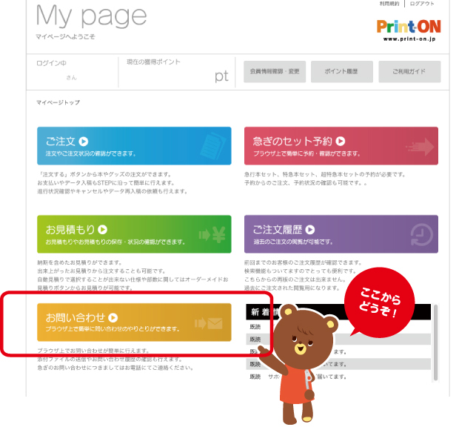The height and width of the screenshot is (427, 459).
Task: Click the play arrow beside 急ぎのセット予約 title
Action: pyautogui.click(x=341, y=140)
